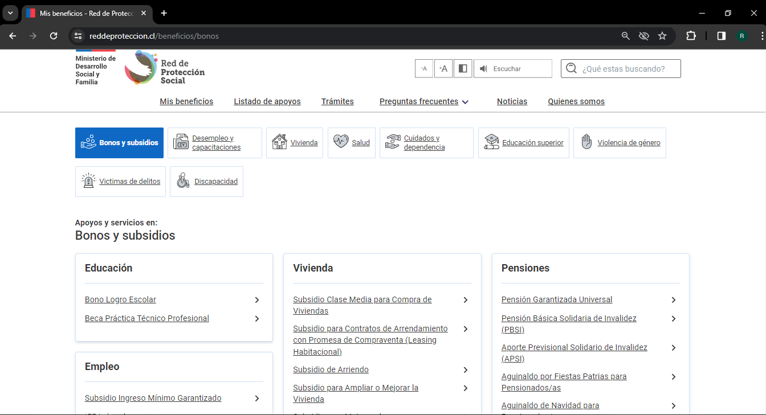Viewport: 766px width, 415px height.
Task: Click the Cuidados y dependencia hands icon
Action: 393,142
